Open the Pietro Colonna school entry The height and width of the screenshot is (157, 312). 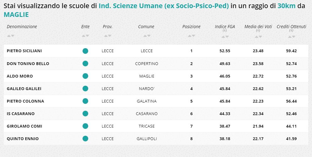(x=25, y=101)
